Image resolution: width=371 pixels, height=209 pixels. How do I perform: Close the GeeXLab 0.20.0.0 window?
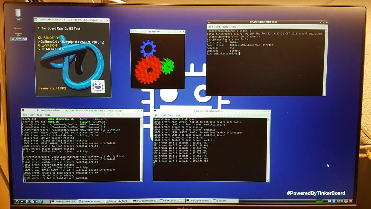[x=108, y=20]
